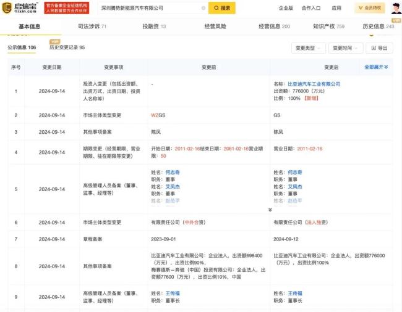402x312 pixels.
Task: Switch to the 基本信息 tab
Action: pyautogui.click(x=30, y=27)
